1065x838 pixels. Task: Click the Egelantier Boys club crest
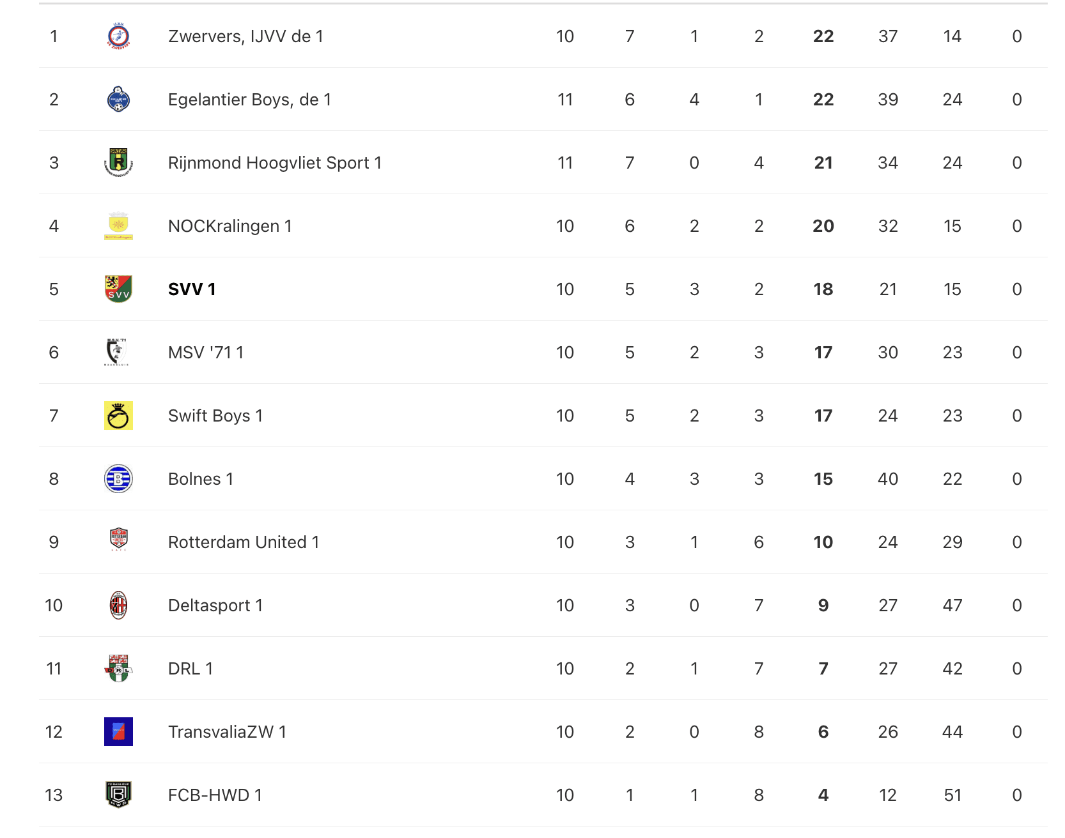coord(118,100)
